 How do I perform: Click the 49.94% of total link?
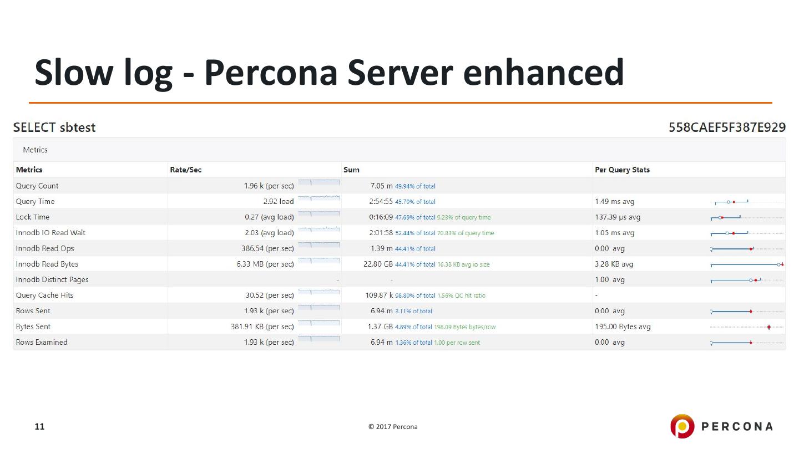coord(415,186)
